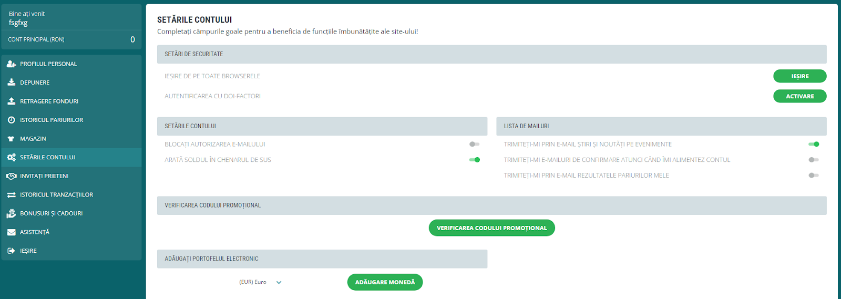This screenshot has height=299, width=841.
Task: Click the Ieșire logout icon in sidebar
Action: coord(11,251)
